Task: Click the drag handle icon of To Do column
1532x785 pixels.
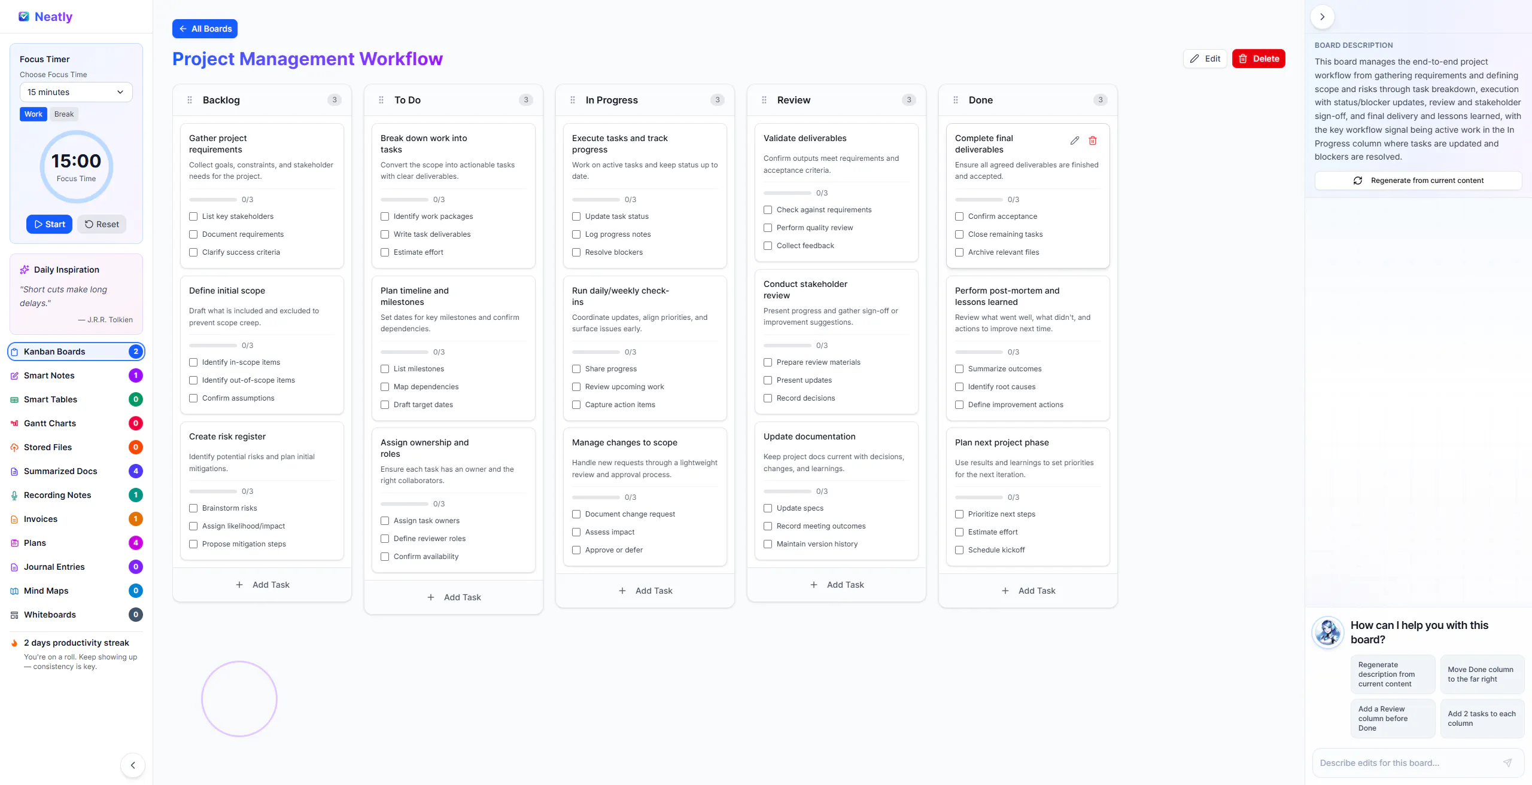Action: click(381, 100)
